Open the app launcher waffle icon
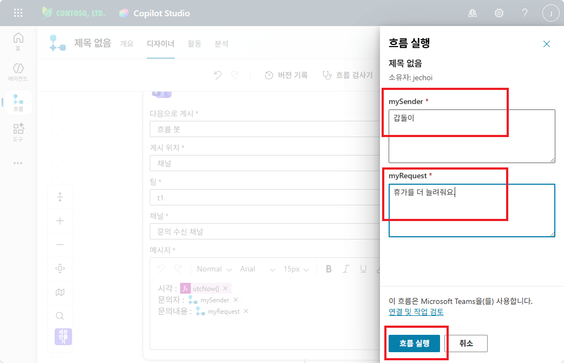Screen dimensions: 564x363 pyautogui.click(x=18, y=14)
